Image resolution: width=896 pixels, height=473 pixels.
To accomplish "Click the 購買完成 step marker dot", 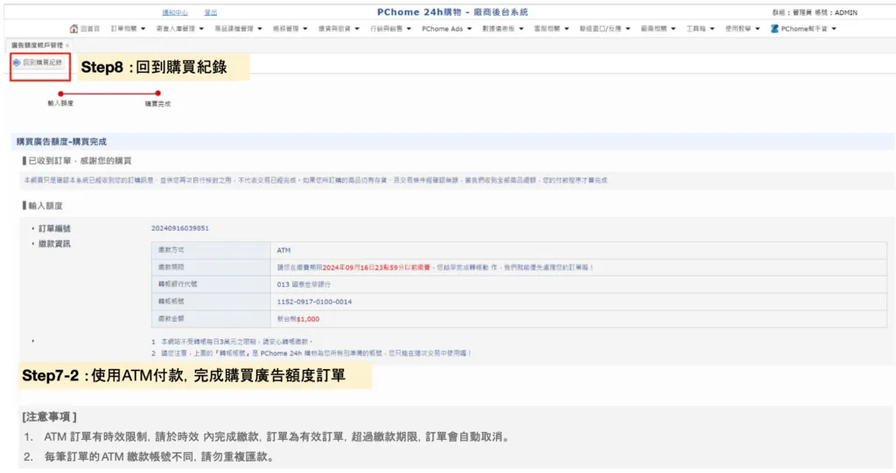I will (x=157, y=93).
